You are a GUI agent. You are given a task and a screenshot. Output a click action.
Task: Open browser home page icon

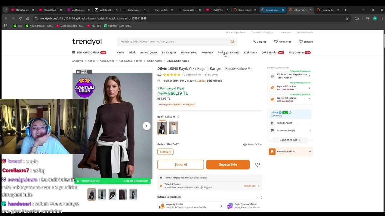pyautogui.click(x=28, y=18)
